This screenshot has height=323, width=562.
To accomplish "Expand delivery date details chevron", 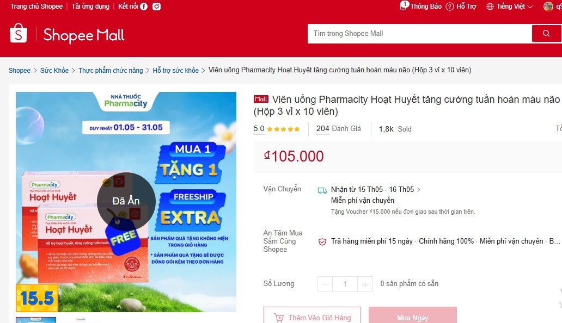I will pyautogui.click(x=419, y=190).
